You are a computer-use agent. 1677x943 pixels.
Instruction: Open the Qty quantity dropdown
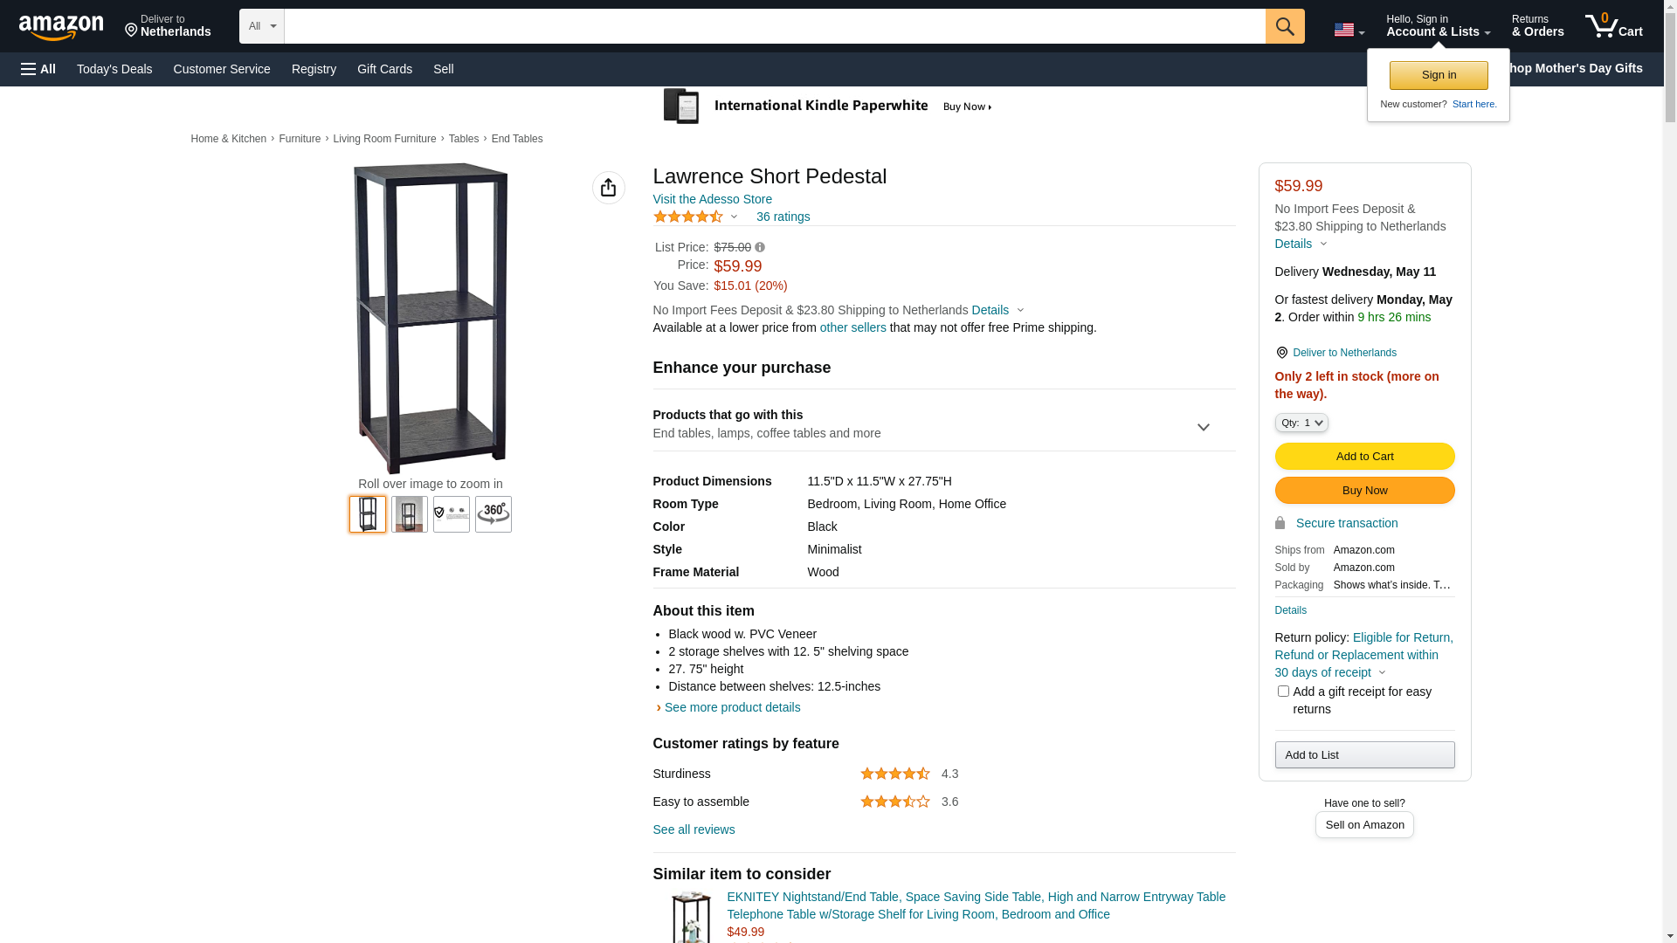tap(1301, 423)
